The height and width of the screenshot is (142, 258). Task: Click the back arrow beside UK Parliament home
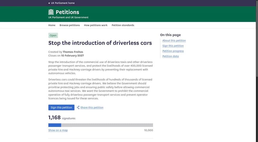tap(49, 3)
